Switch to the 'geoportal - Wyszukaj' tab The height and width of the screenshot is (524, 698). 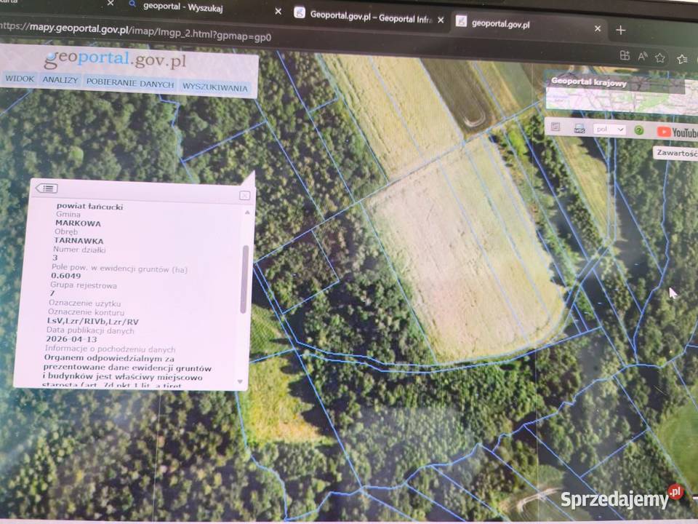[183, 7]
